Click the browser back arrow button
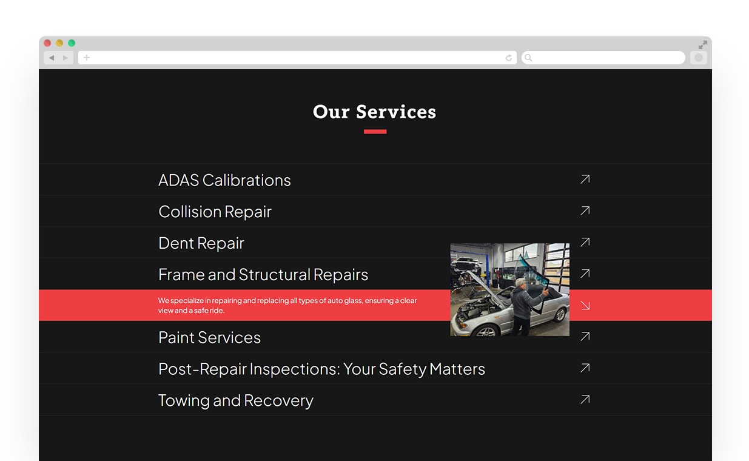This screenshot has height=461, width=749. [52, 58]
